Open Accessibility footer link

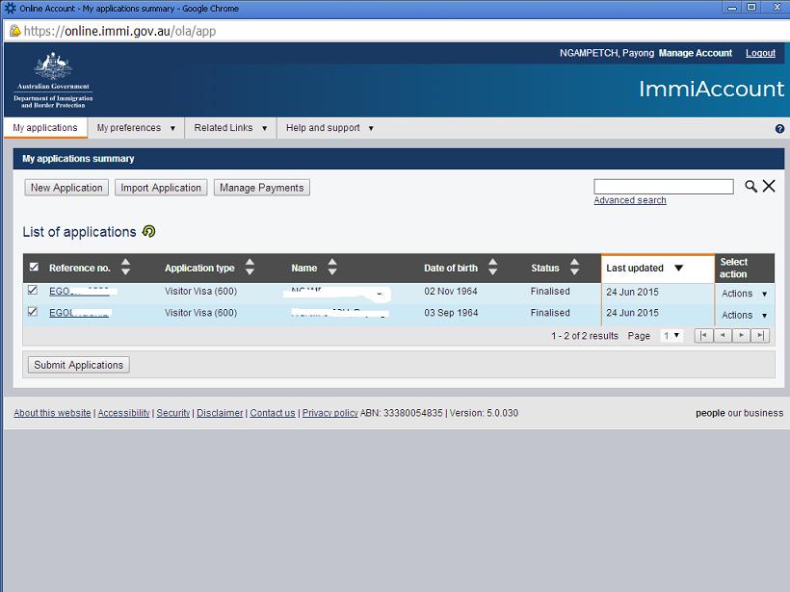(124, 413)
